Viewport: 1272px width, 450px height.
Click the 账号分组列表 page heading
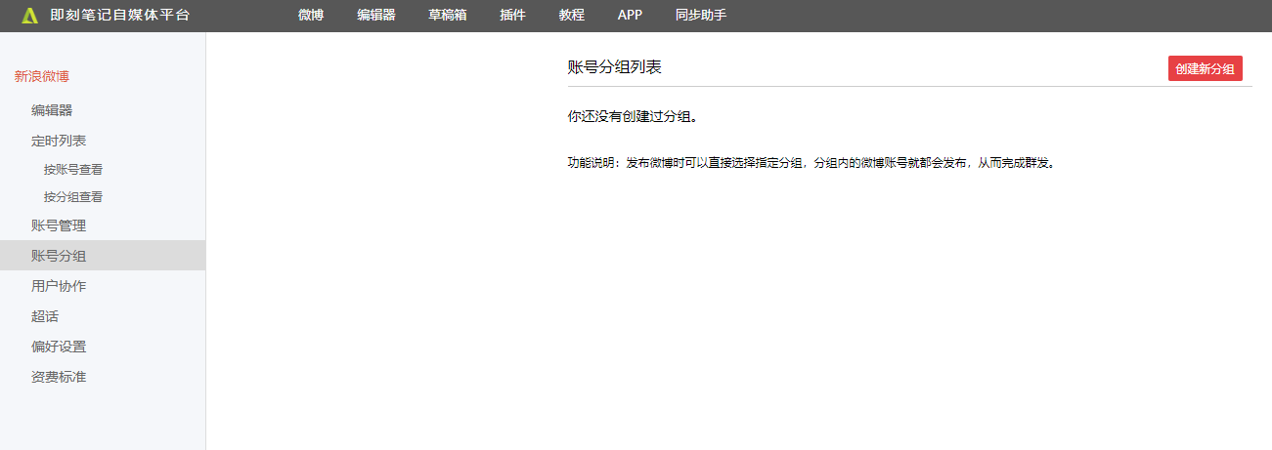click(615, 67)
